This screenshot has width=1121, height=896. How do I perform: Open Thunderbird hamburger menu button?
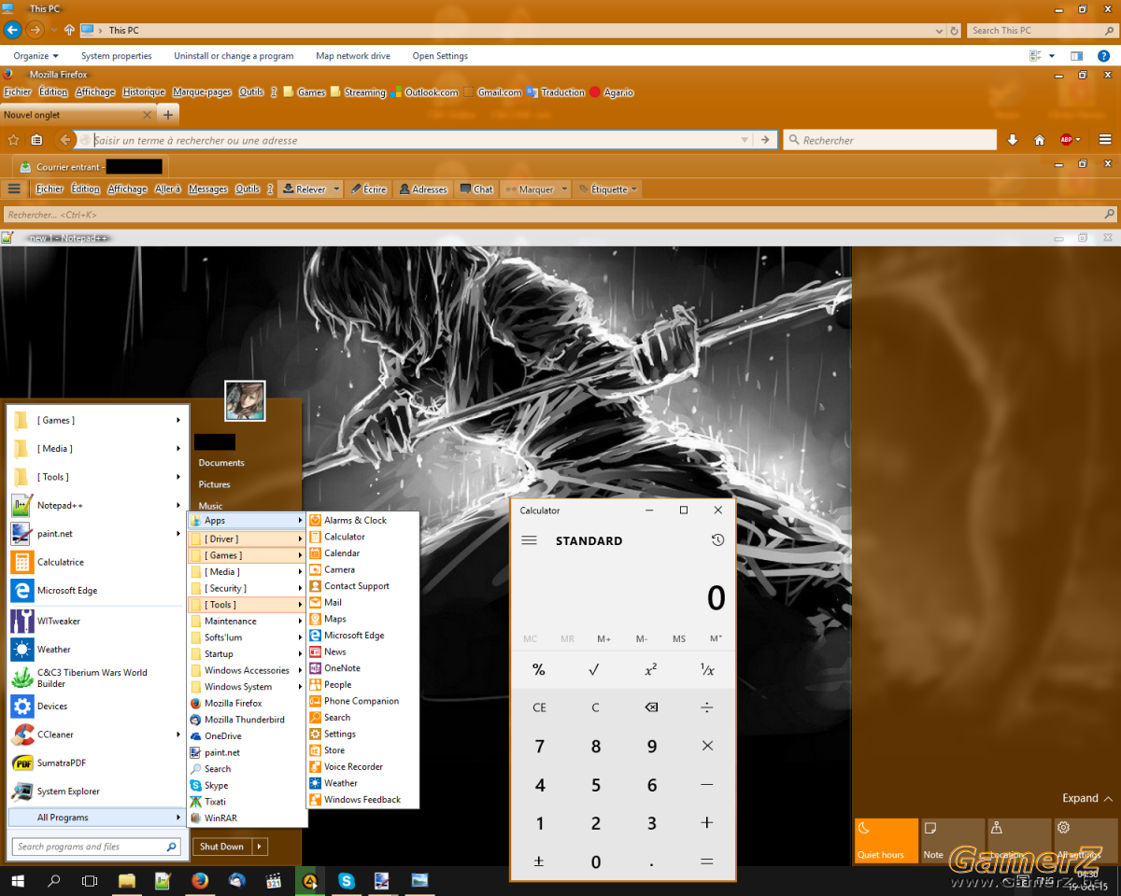(14, 189)
